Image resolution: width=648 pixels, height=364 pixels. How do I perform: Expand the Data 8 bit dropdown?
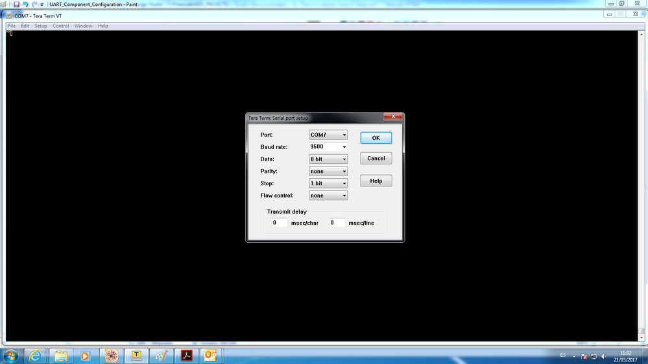coord(328,159)
